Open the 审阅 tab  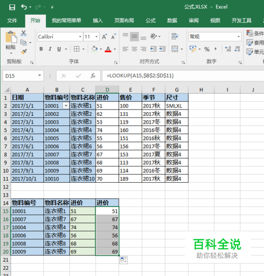194,21
